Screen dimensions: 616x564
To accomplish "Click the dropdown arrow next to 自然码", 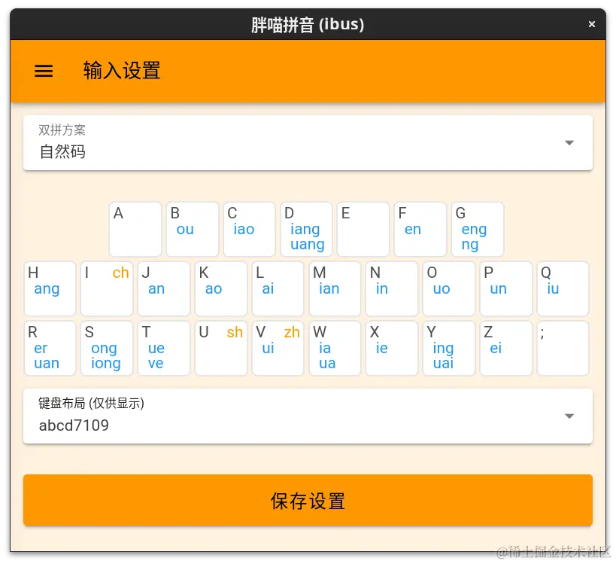I will [x=569, y=142].
